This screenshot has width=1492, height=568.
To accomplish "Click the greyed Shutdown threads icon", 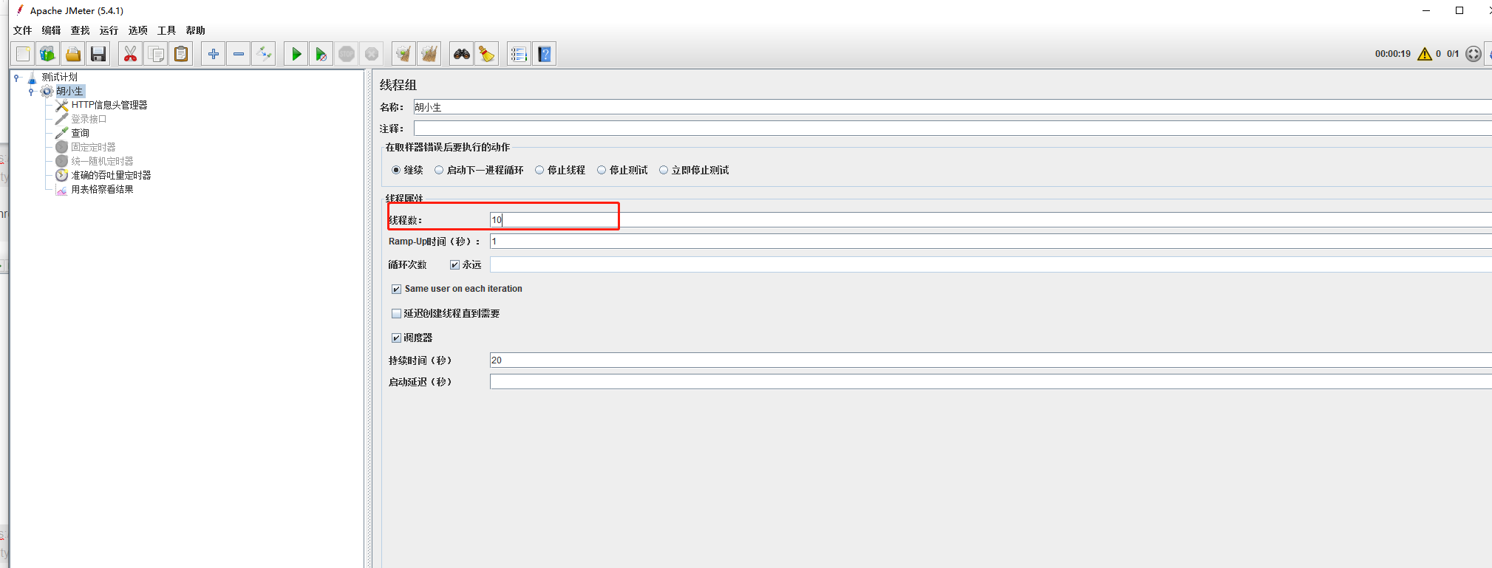I will point(372,54).
